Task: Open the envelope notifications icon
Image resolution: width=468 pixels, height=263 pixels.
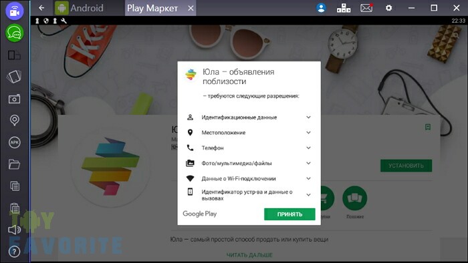Action: tap(366, 8)
